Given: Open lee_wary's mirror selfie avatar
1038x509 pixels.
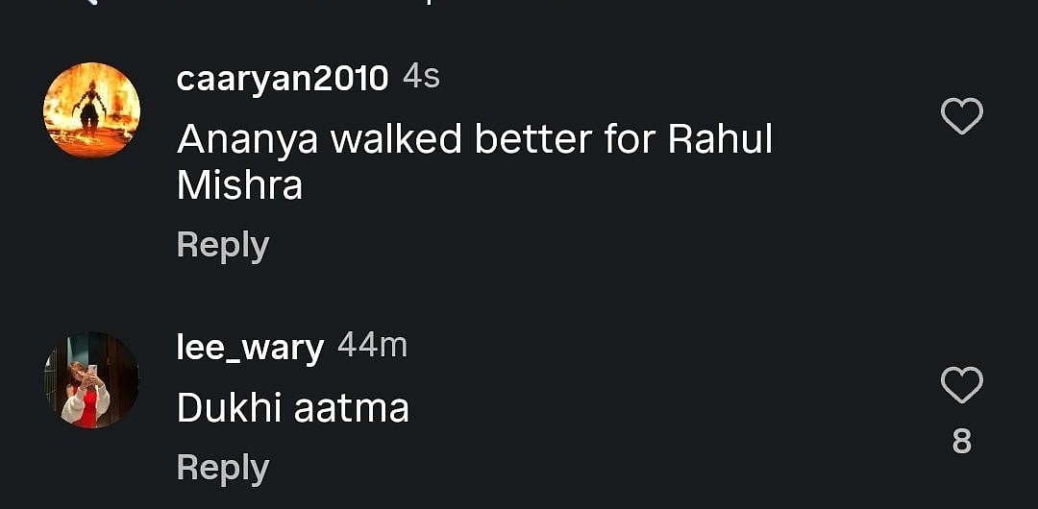Looking at the screenshot, I should point(92,380).
